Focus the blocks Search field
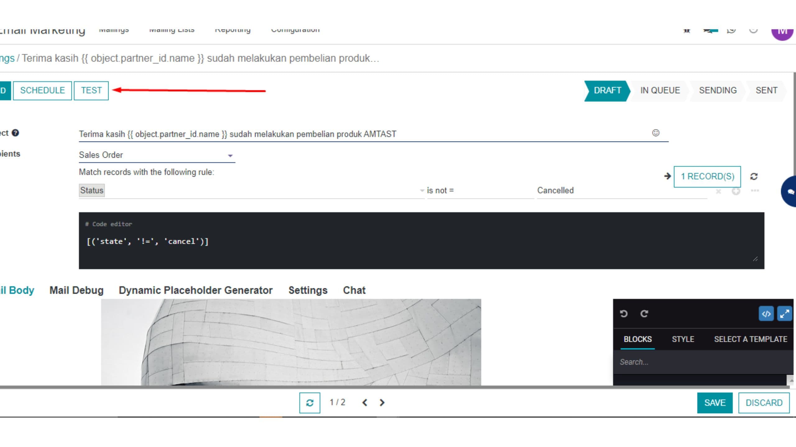 [x=703, y=362]
